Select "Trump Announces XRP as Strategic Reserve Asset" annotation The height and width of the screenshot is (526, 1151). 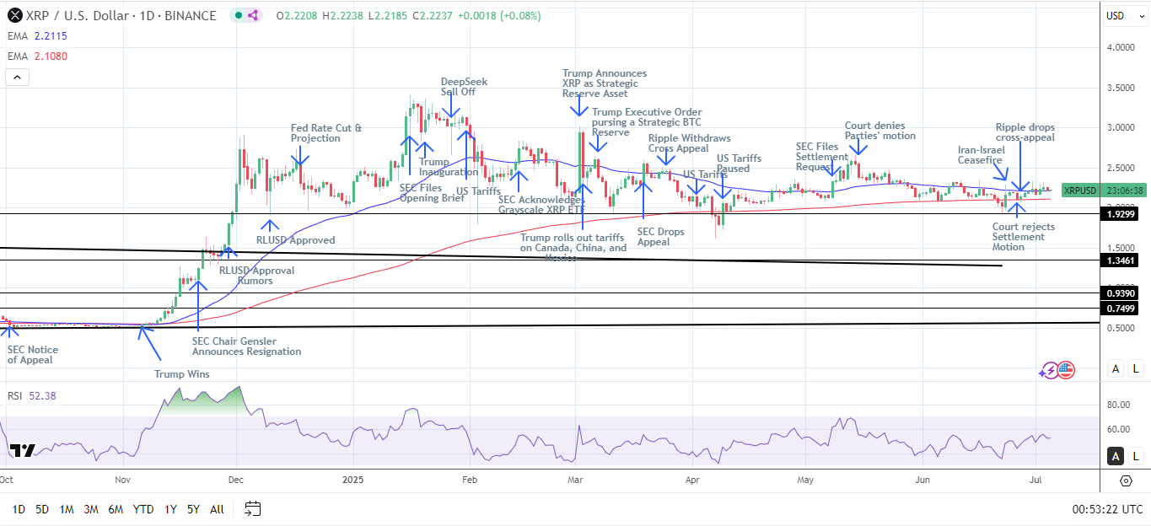point(605,83)
